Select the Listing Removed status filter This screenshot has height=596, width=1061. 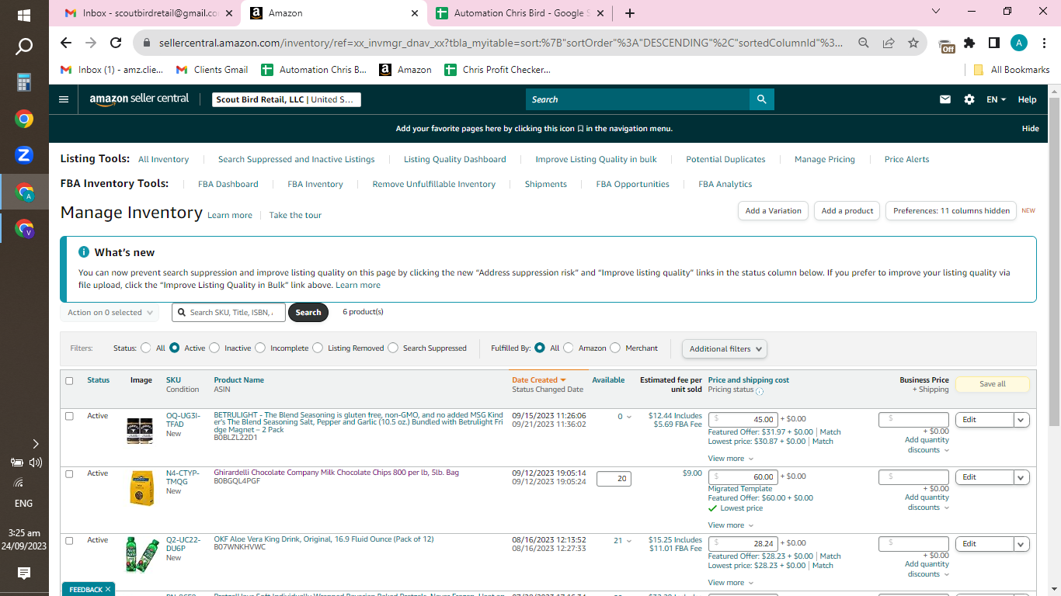(318, 348)
